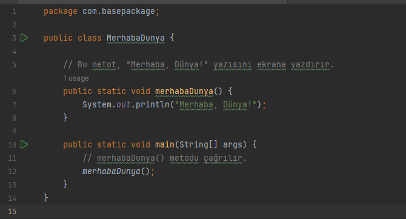Click the 'static' keyword on line 10
This screenshot has width=406, height=219.
tap(111, 144)
